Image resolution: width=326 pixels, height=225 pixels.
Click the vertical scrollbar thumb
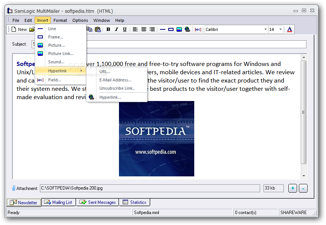(x=304, y=112)
